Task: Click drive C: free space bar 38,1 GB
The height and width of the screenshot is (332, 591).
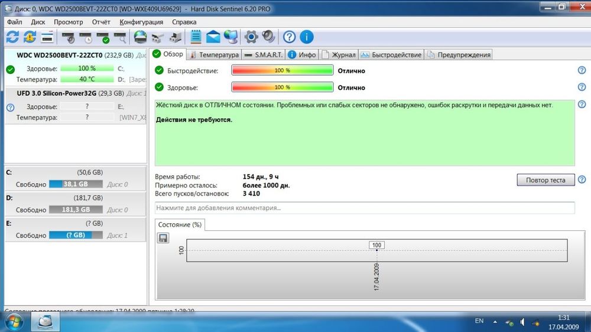Action: tap(76, 184)
